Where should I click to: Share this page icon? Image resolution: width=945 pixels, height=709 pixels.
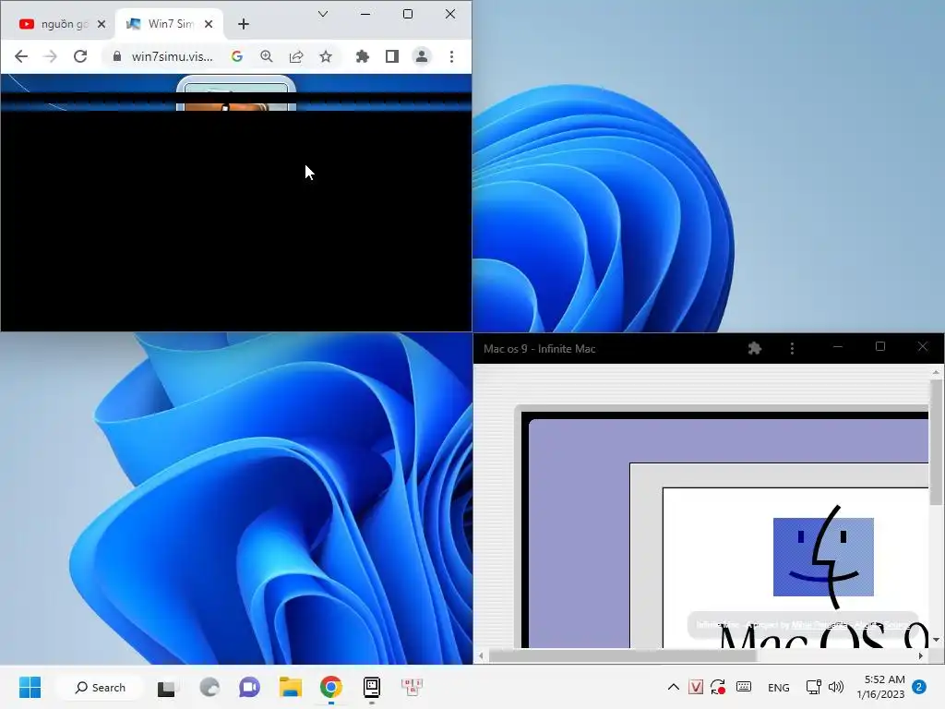pos(296,56)
